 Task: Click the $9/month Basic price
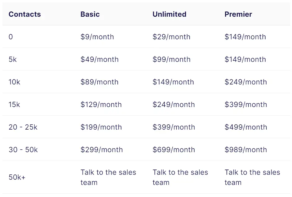pyautogui.click(x=97, y=37)
